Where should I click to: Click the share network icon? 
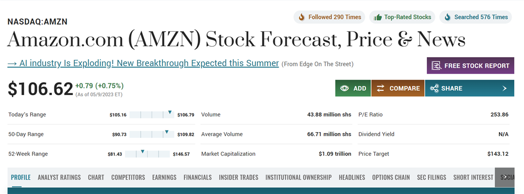434,88
